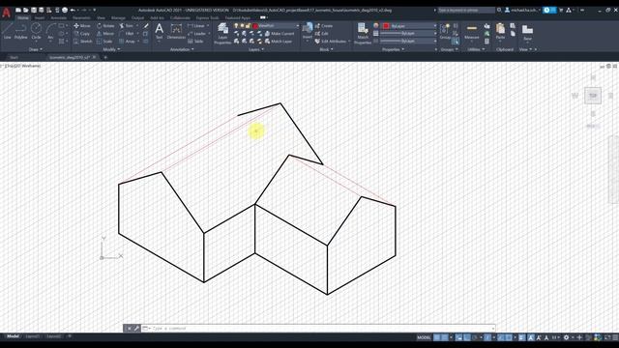This screenshot has height=348, width=619.
Task: Open the Start file tab
Action: coord(15,57)
